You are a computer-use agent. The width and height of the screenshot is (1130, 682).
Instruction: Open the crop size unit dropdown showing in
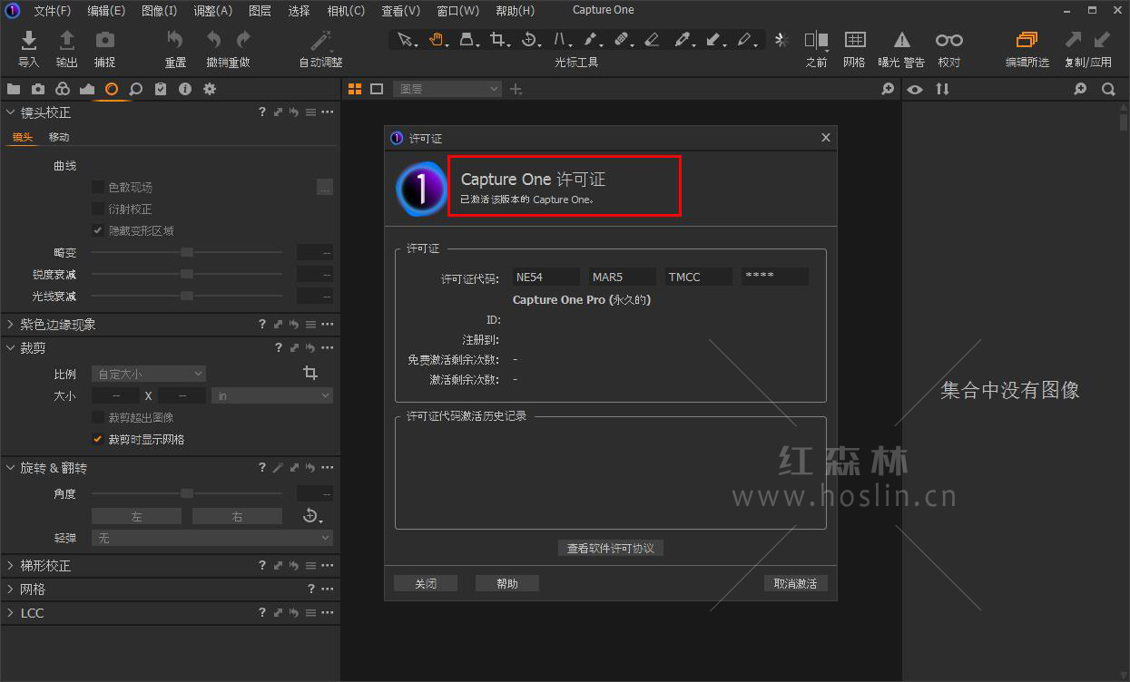272,396
